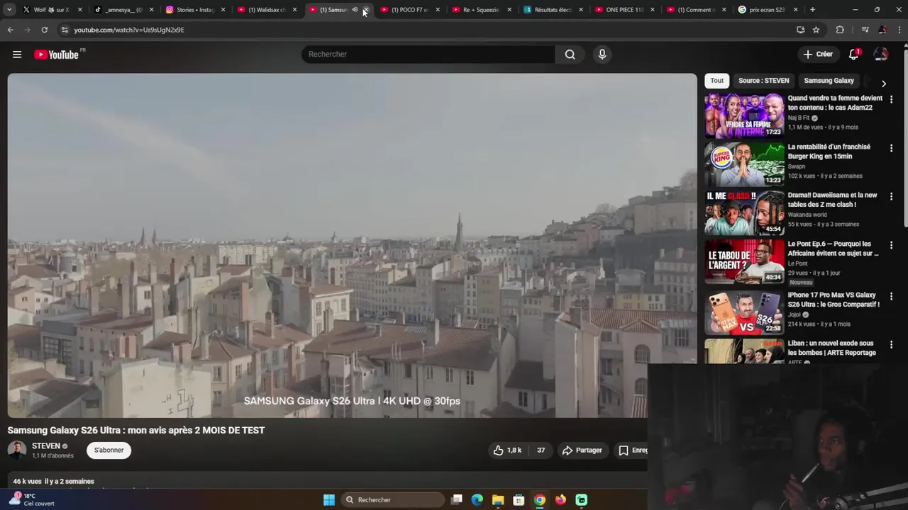
Task: Switch to the prix ecran S23 tab
Action: tap(768, 10)
